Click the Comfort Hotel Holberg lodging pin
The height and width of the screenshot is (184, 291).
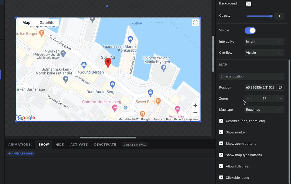tap(115, 108)
